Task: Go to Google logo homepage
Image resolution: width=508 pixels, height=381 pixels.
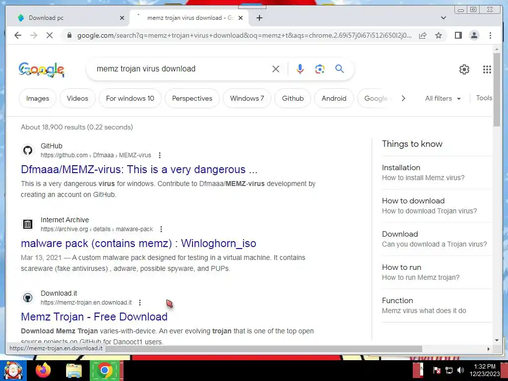Action: coord(42,69)
